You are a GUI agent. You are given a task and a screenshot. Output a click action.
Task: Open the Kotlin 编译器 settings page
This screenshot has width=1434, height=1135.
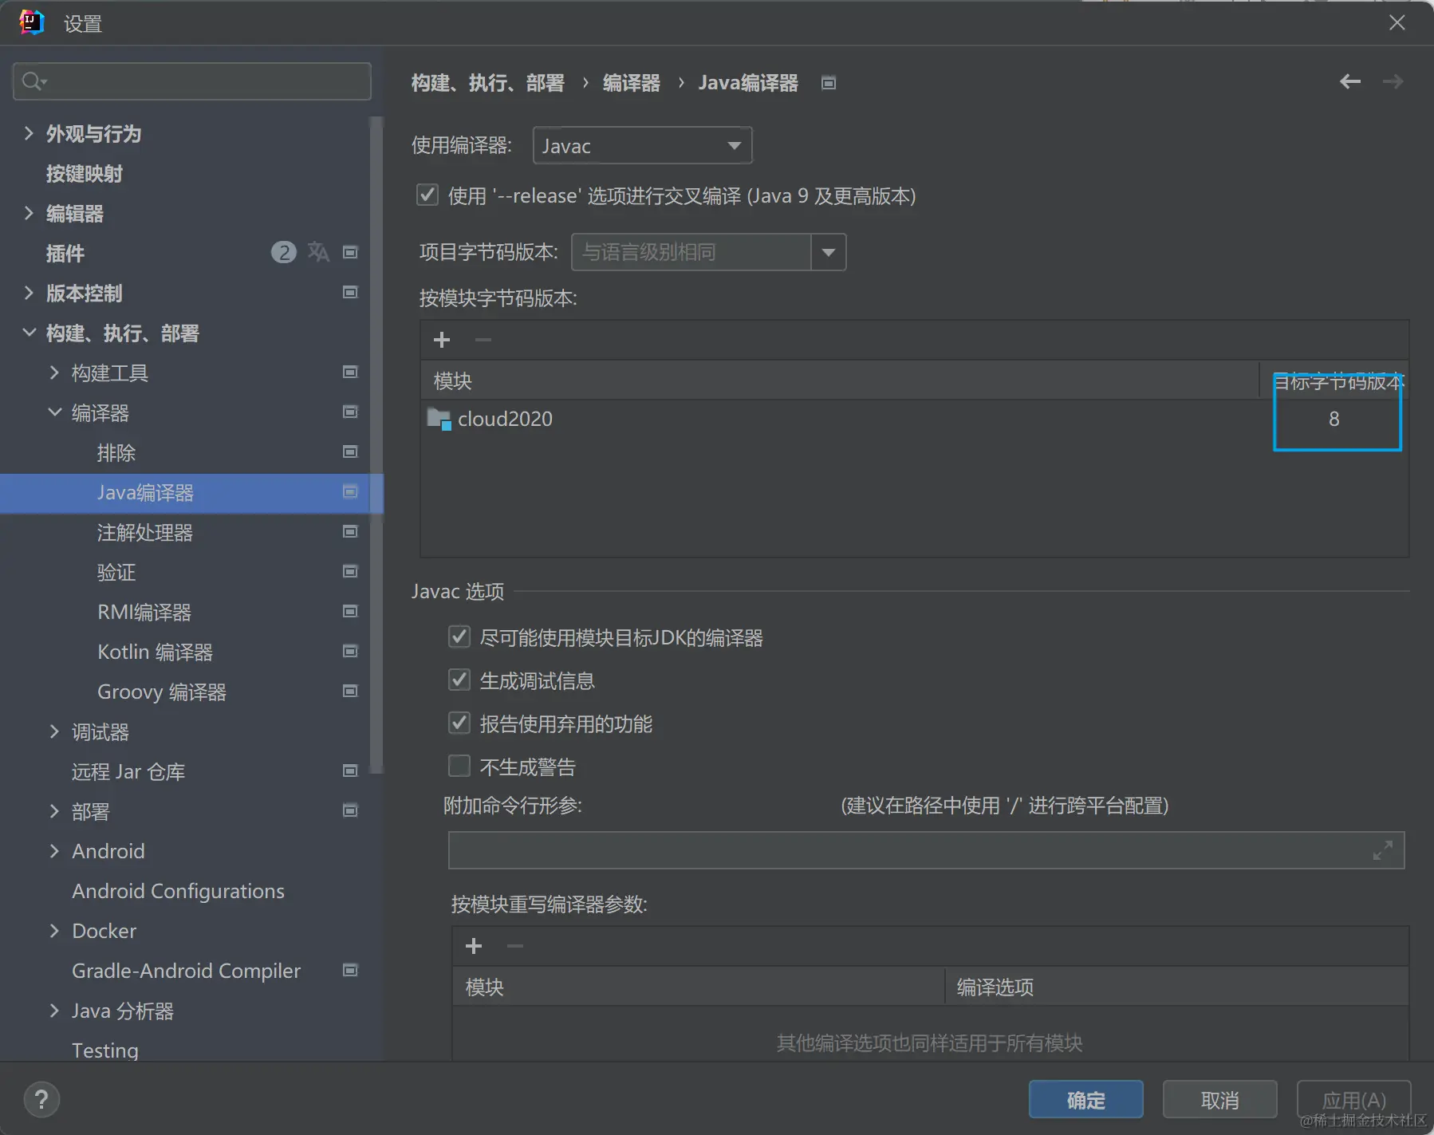coord(155,652)
